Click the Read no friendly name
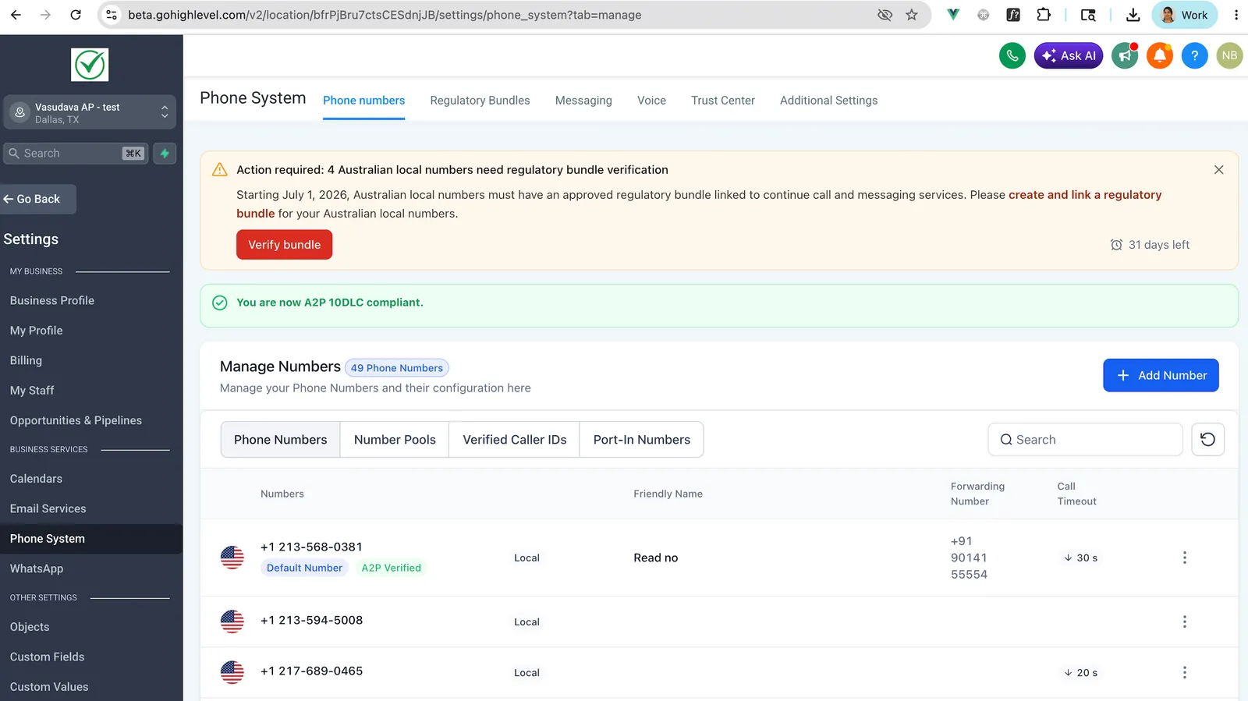 coord(655,558)
